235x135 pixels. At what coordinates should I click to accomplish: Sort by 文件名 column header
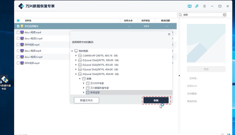(28, 21)
